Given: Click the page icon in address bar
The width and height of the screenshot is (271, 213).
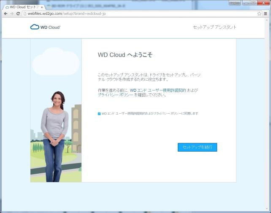Looking at the screenshot, I should (x=25, y=14).
